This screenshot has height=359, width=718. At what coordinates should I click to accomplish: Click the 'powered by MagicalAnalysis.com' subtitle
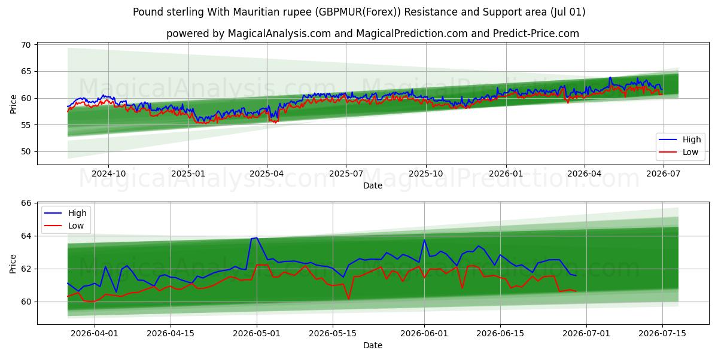[x=373, y=34]
